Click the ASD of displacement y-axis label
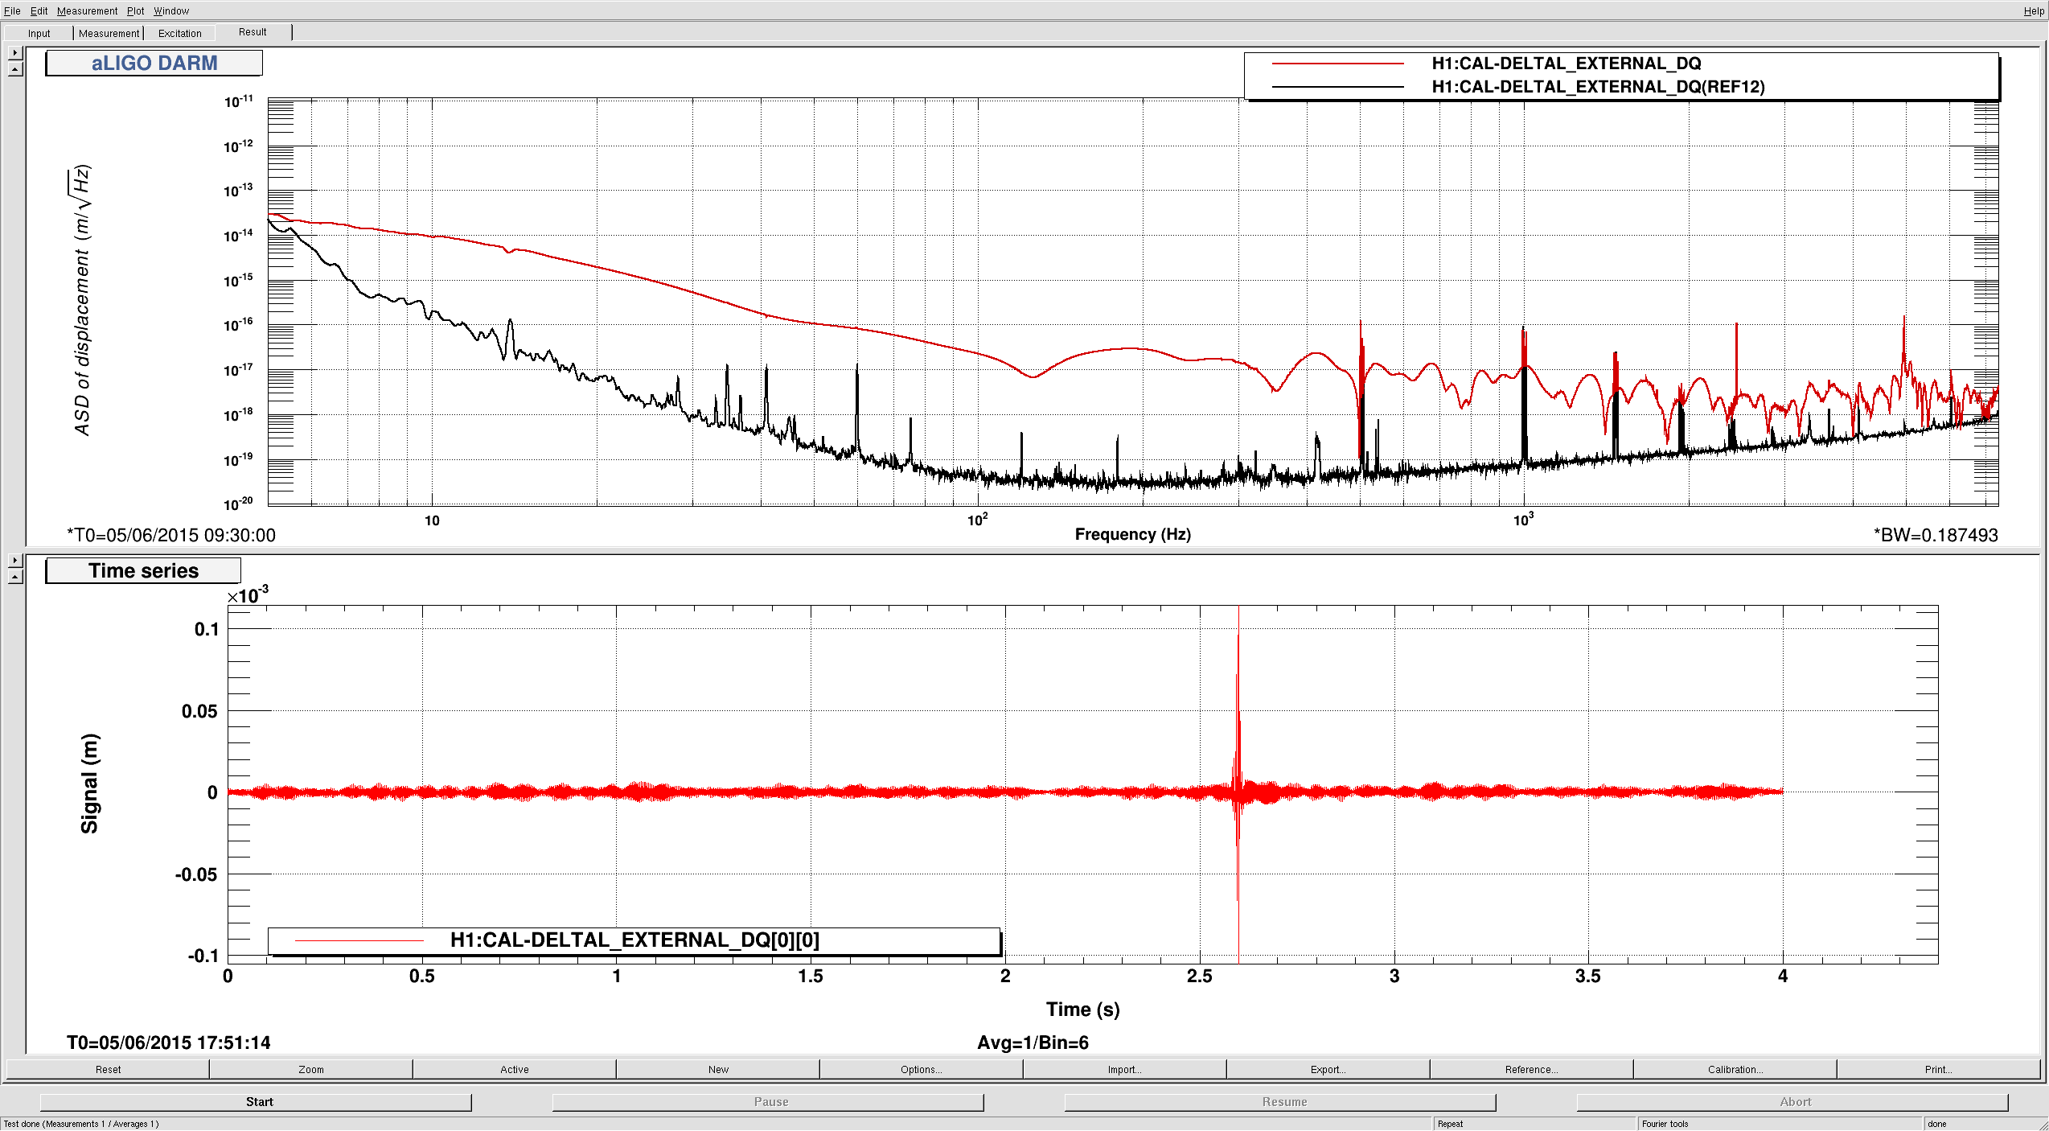This screenshot has height=1131, width=2049. pyautogui.click(x=81, y=300)
